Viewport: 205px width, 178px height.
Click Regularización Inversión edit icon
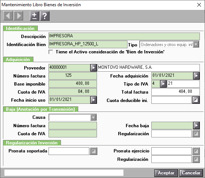[x=196, y=159]
